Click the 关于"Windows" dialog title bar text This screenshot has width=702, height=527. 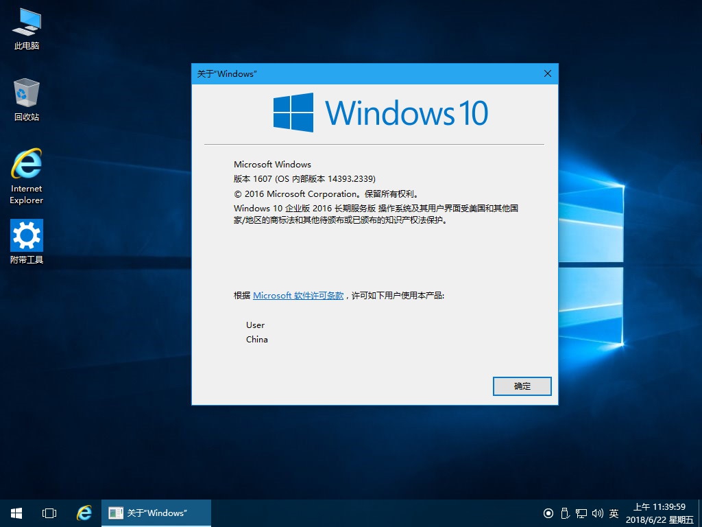tap(227, 74)
